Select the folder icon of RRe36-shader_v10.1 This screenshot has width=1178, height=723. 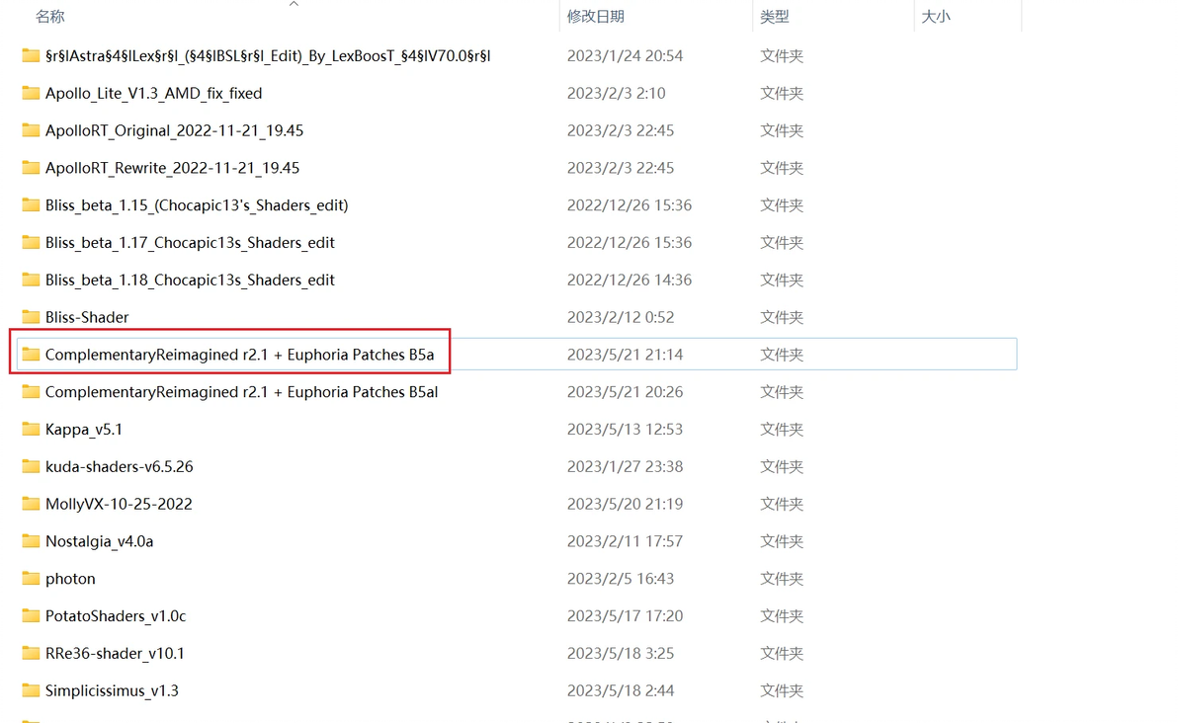click(x=31, y=653)
